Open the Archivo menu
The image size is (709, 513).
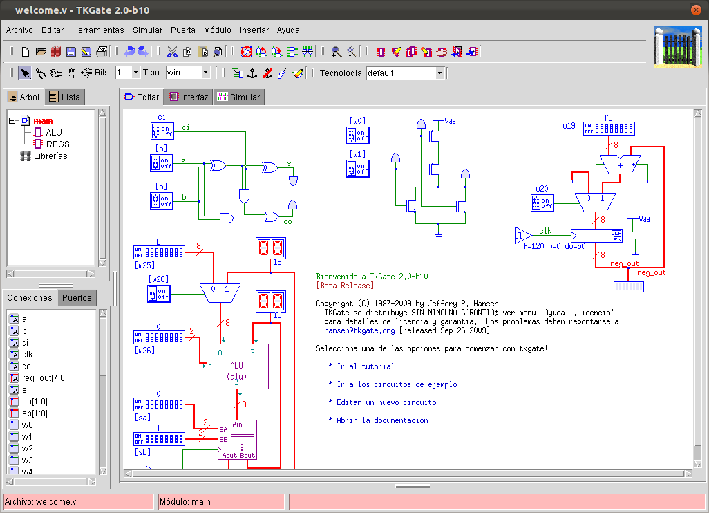click(x=19, y=30)
